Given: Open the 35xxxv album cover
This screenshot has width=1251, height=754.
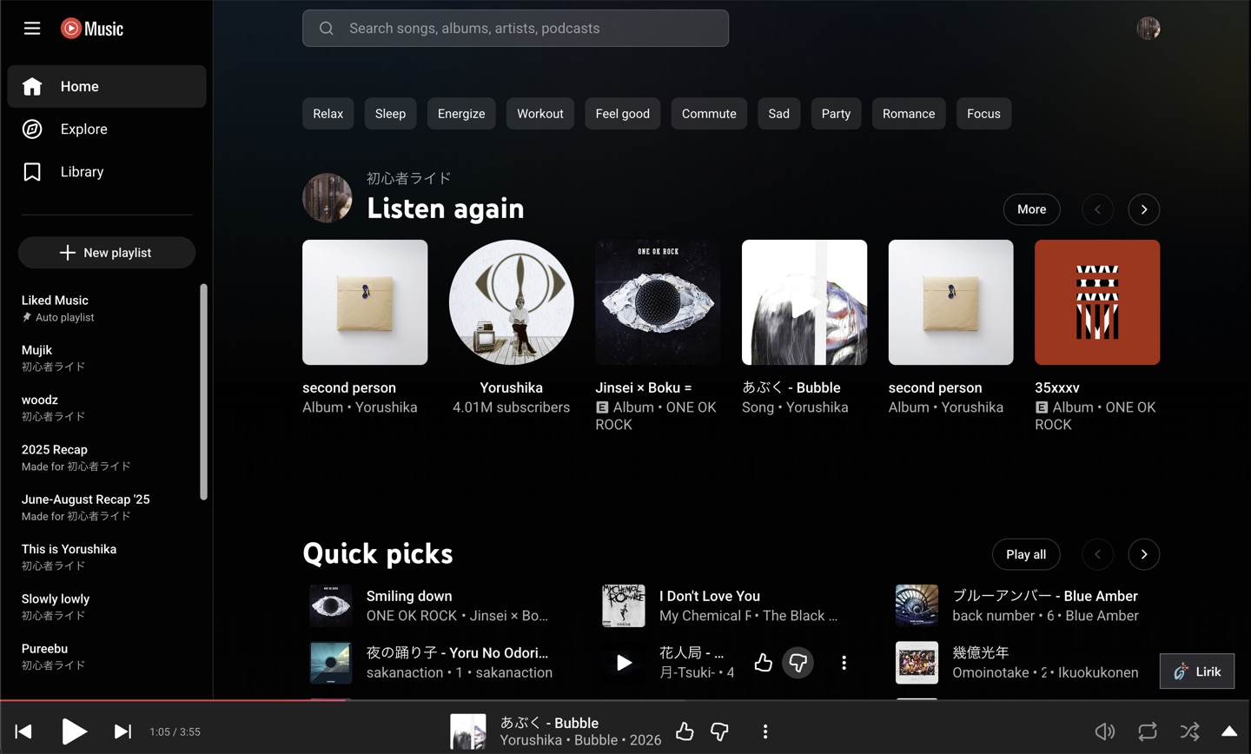Looking at the screenshot, I should tap(1097, 302).
